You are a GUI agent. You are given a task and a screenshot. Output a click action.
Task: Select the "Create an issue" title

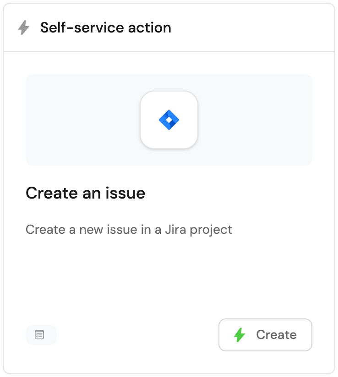pos(86,193)
